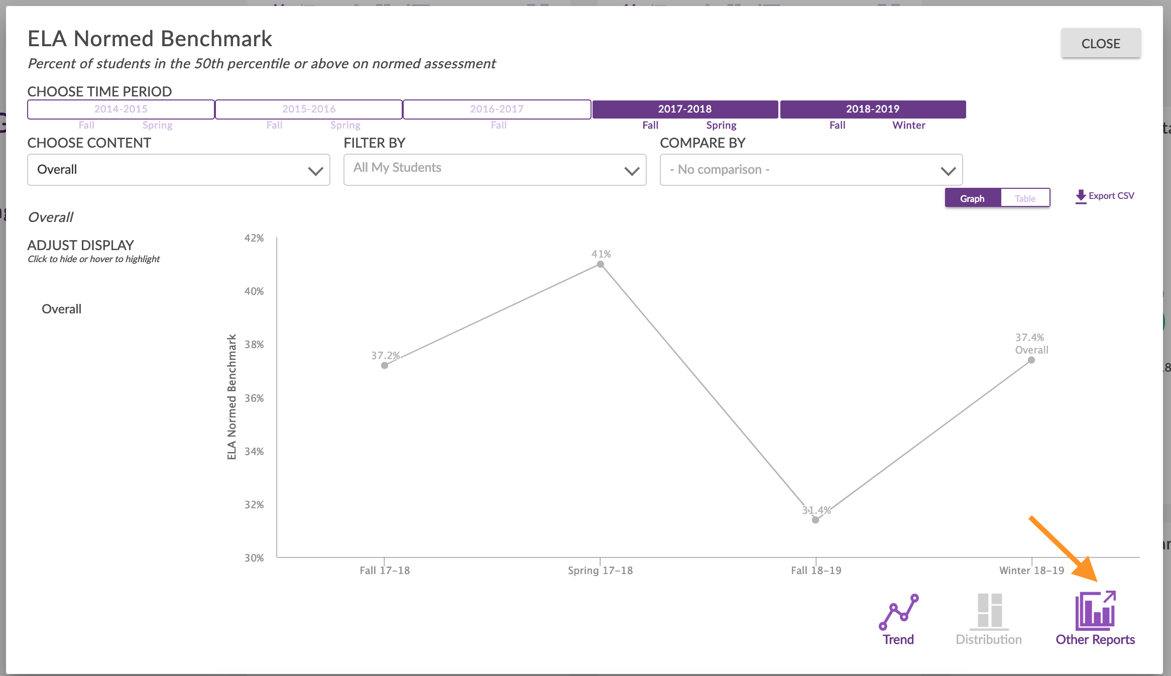Select Winter 18-19 time period
Screen dimensions: 1171x676
point(910,125)
